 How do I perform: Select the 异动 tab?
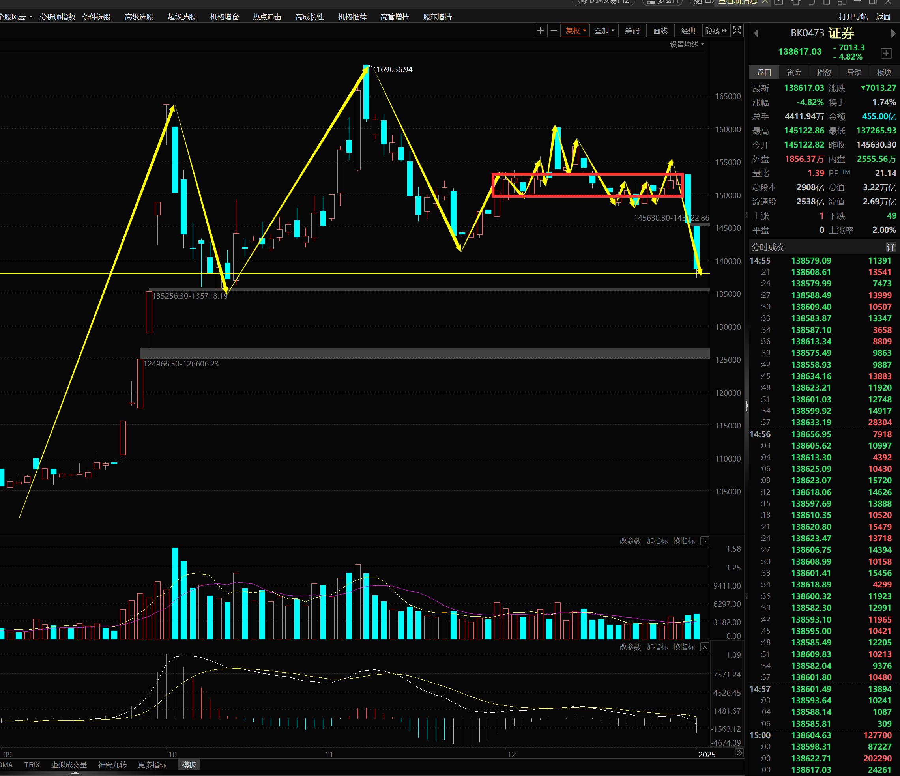point(854,73)
